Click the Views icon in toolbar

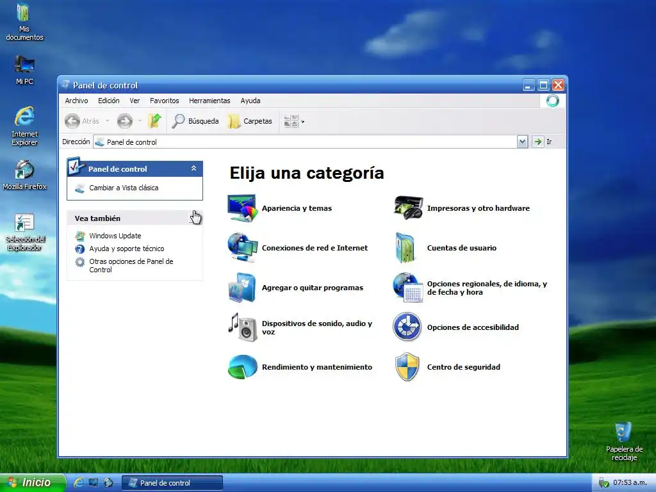coord(291,121)
